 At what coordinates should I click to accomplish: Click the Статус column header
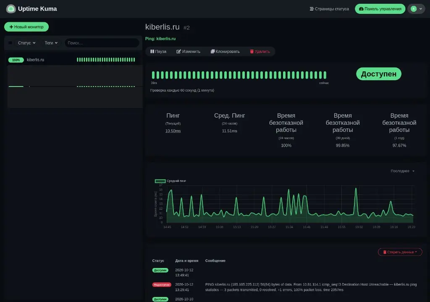pos(158,260)
